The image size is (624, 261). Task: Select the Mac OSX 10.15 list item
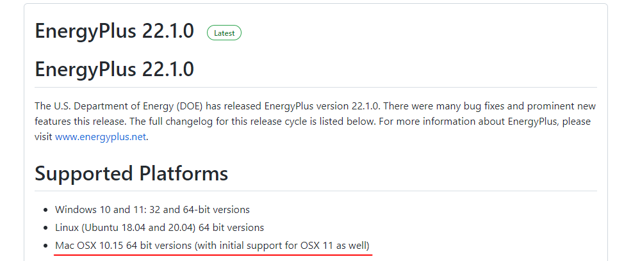tap(212, 246)
